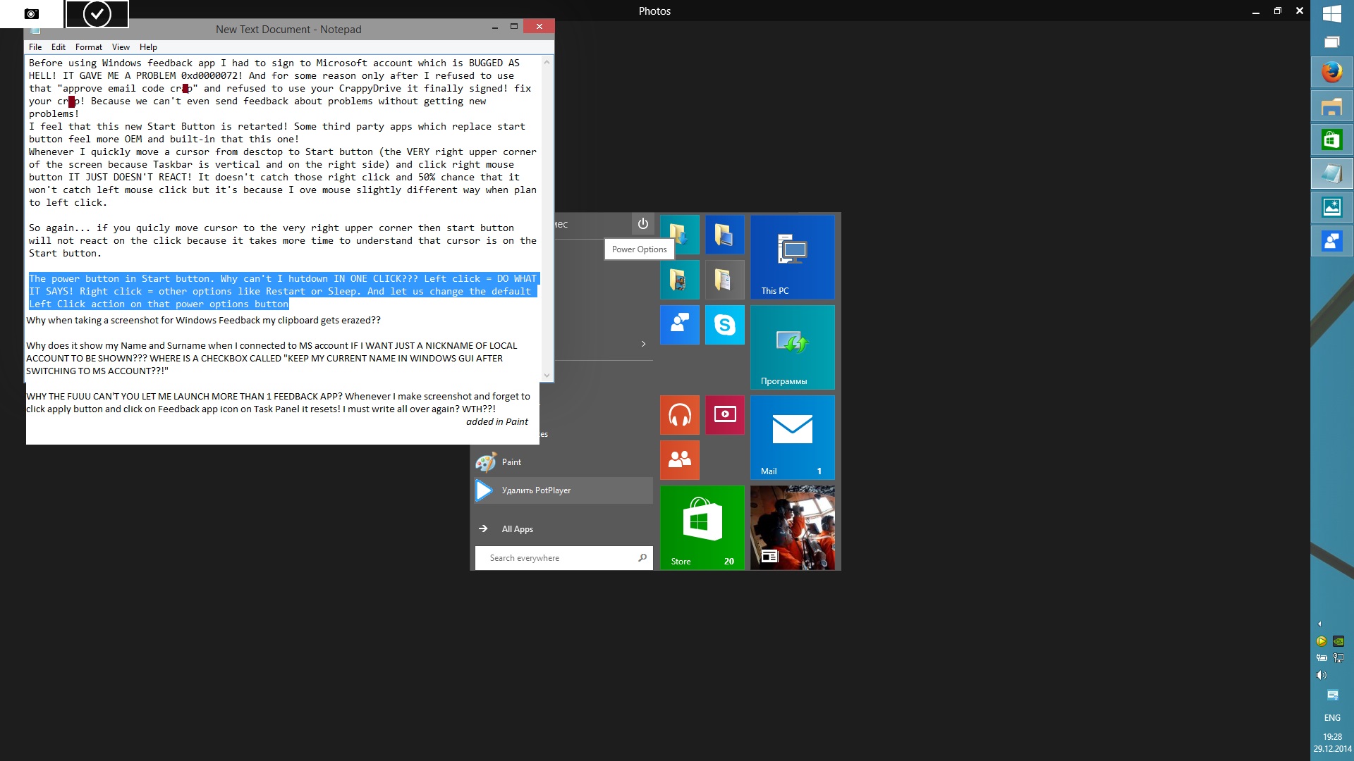This screenshot has height=761, width=1354.
Task: Switch to Photos app on taskbar
Action: (1332, 207)
